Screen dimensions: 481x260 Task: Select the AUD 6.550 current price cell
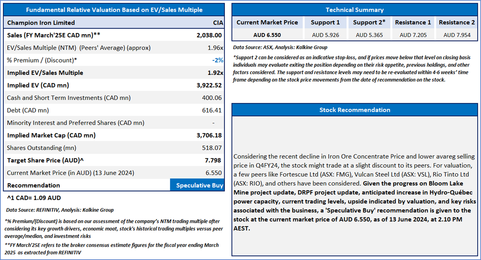[267, 35]
